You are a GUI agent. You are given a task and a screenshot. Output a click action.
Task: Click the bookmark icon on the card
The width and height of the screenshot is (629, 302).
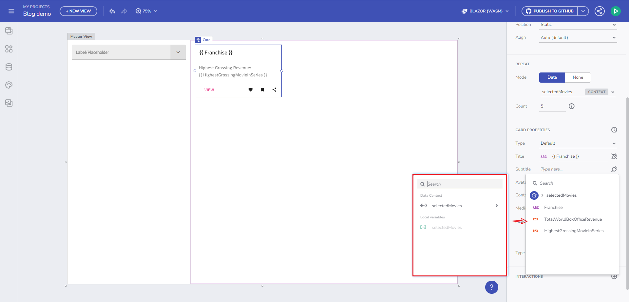click(262, 90)
